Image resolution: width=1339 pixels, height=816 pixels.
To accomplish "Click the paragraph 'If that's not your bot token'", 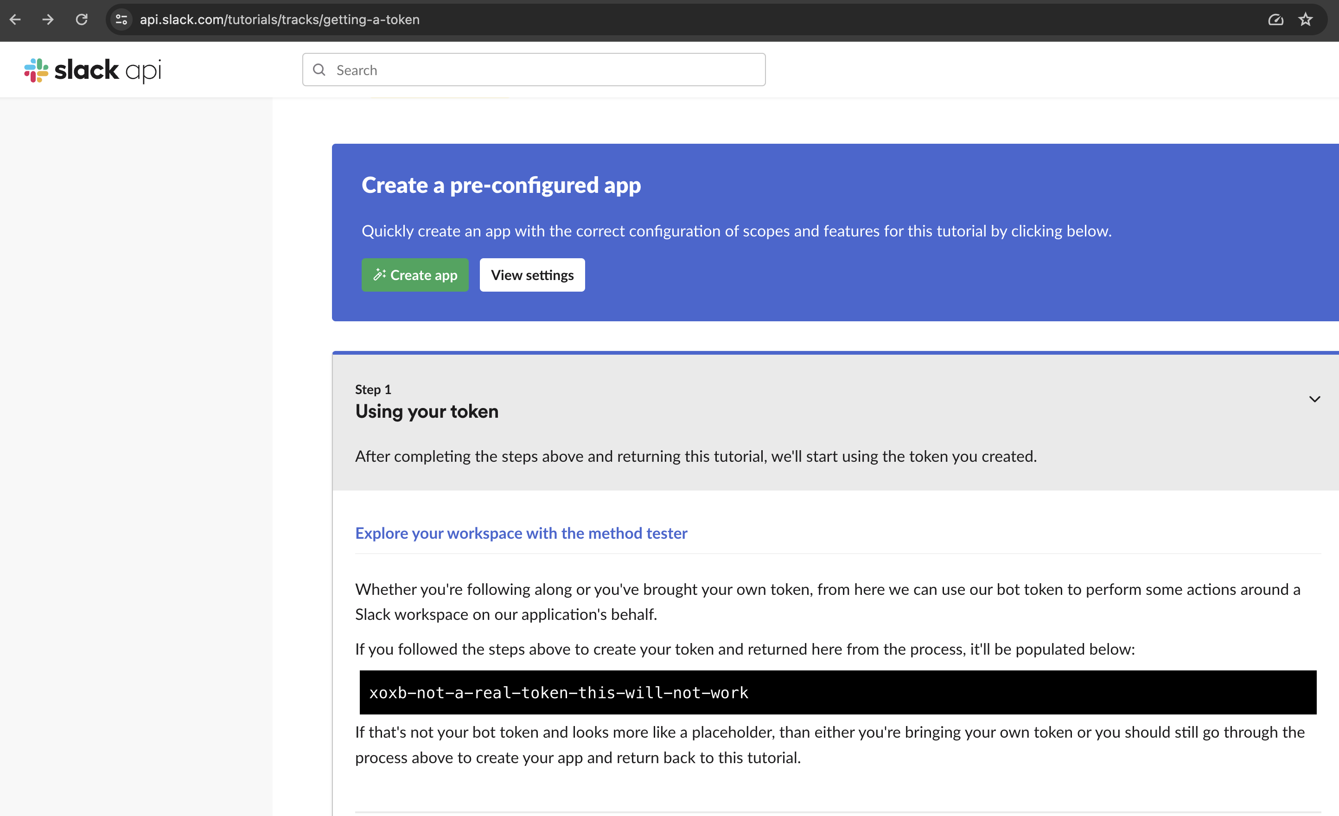I will 830,745.
